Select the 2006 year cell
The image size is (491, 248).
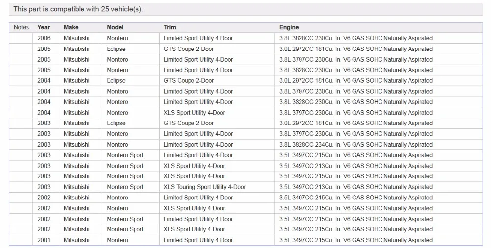[x=44, y=38]
